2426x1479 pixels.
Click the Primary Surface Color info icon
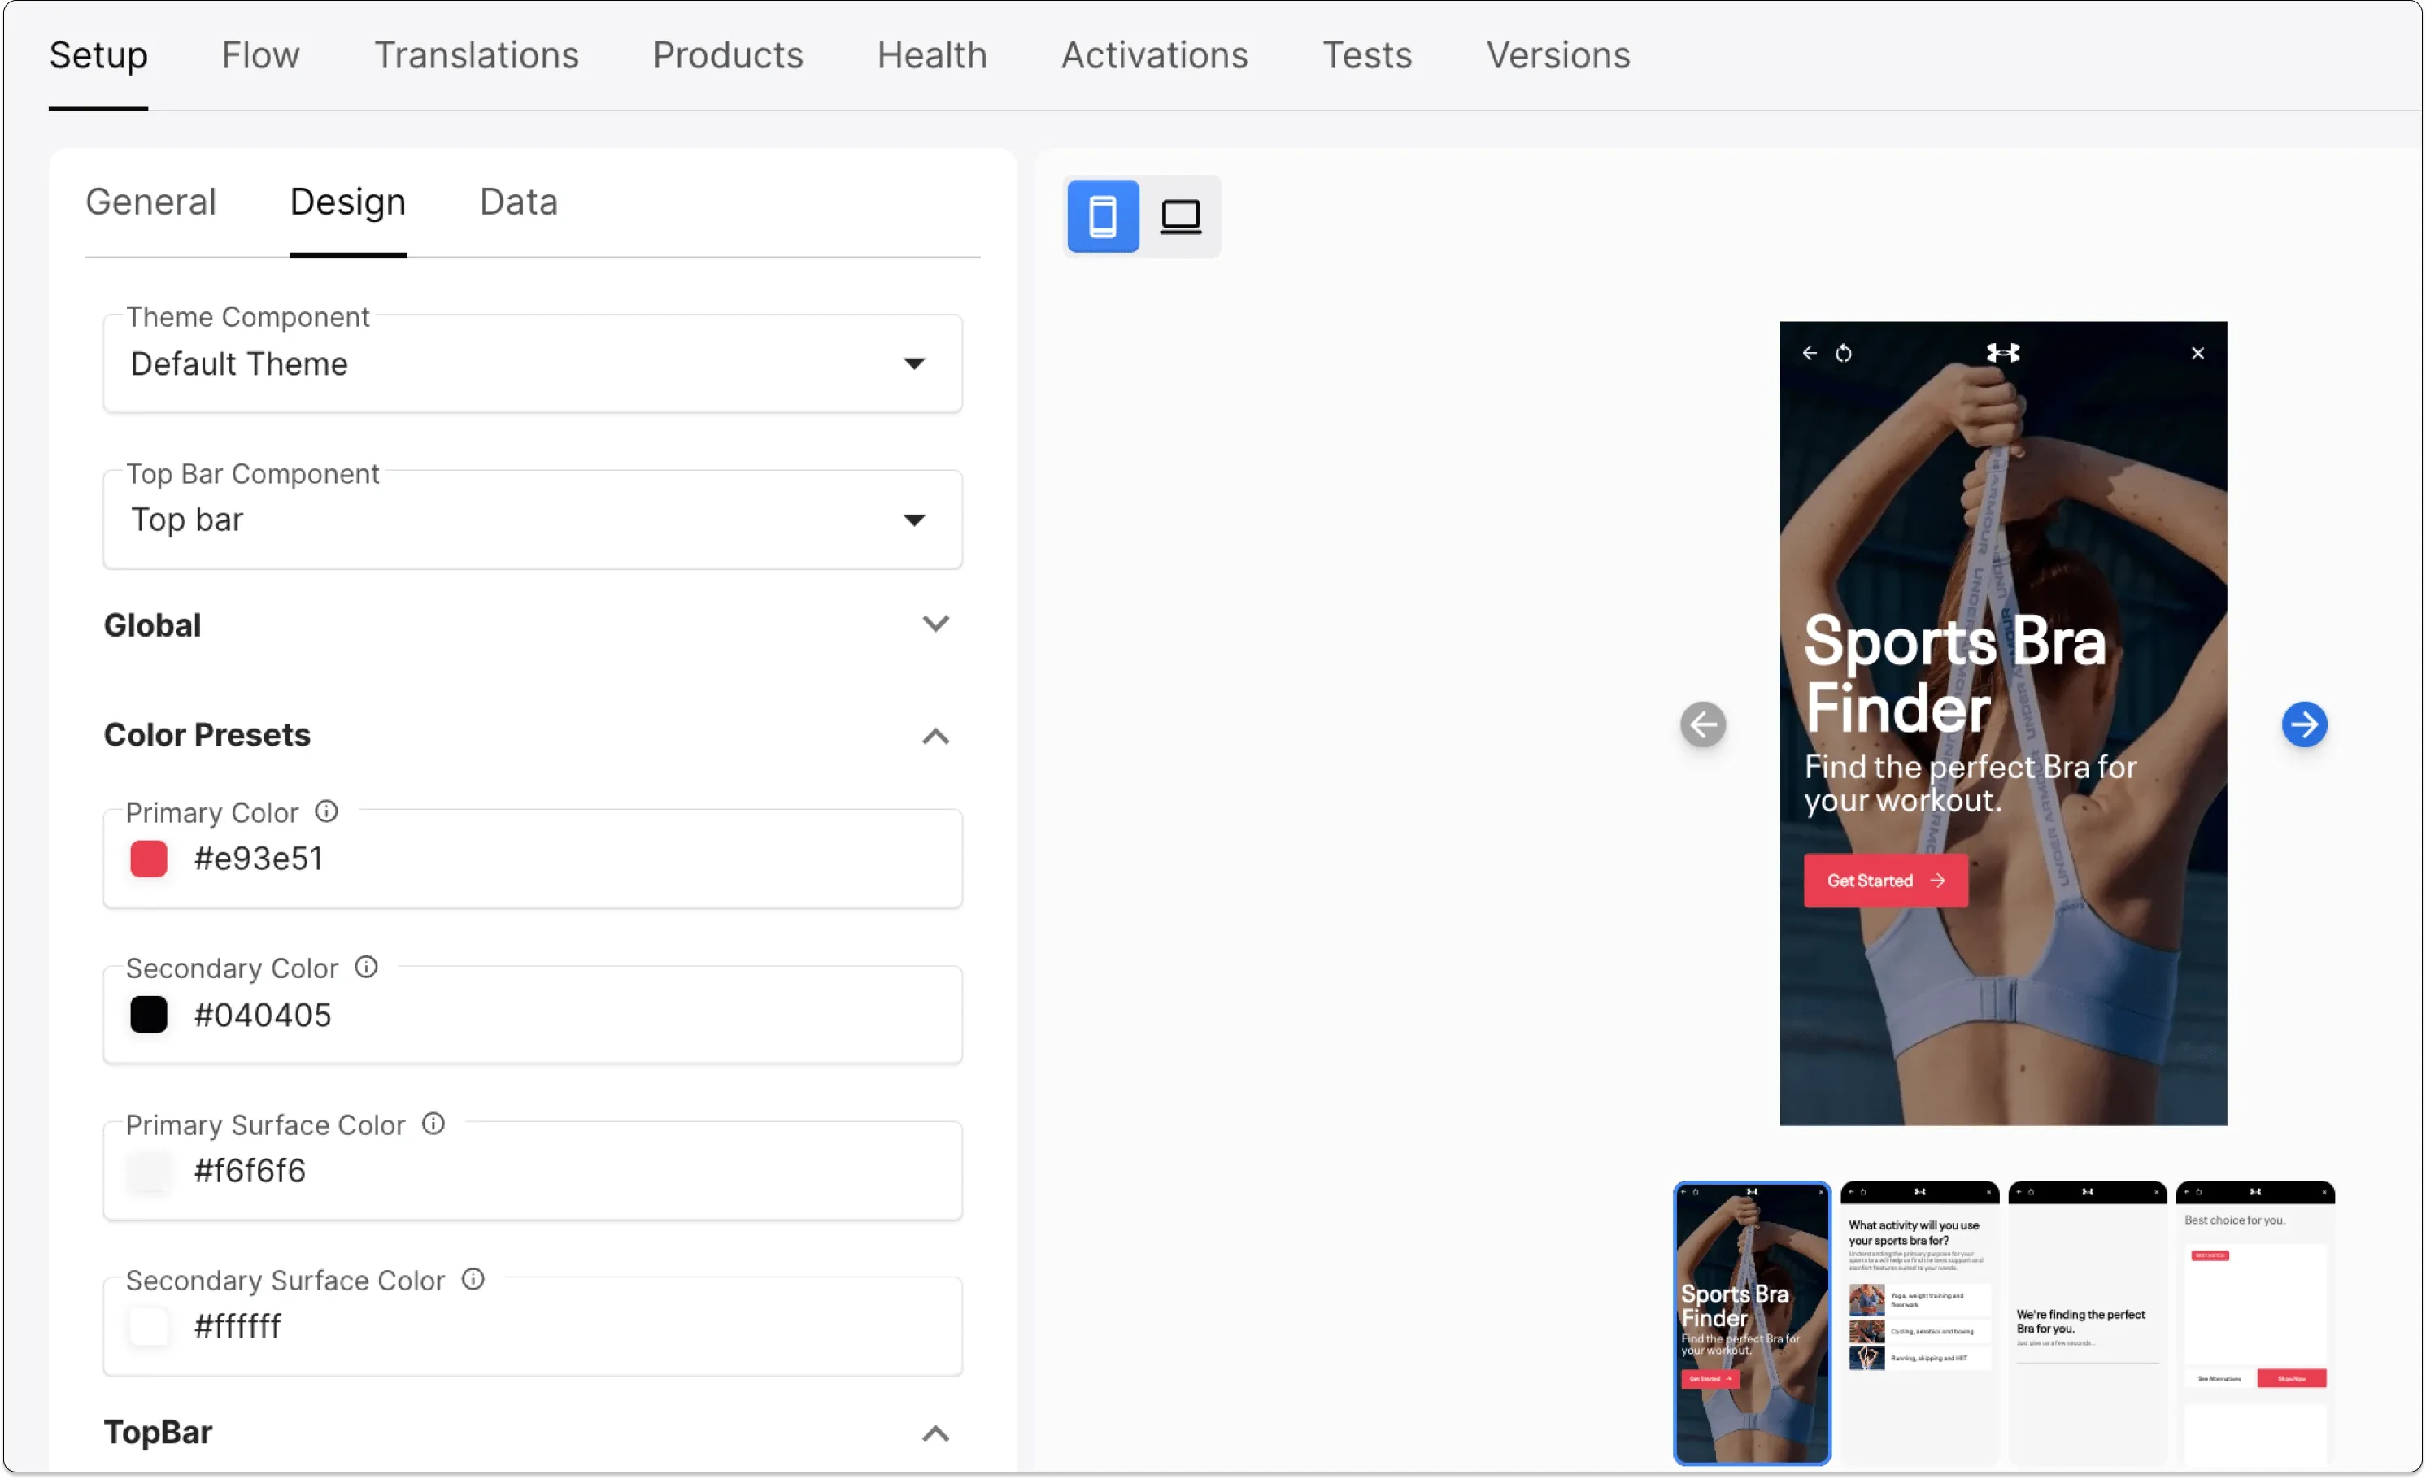coord(433,1123)
